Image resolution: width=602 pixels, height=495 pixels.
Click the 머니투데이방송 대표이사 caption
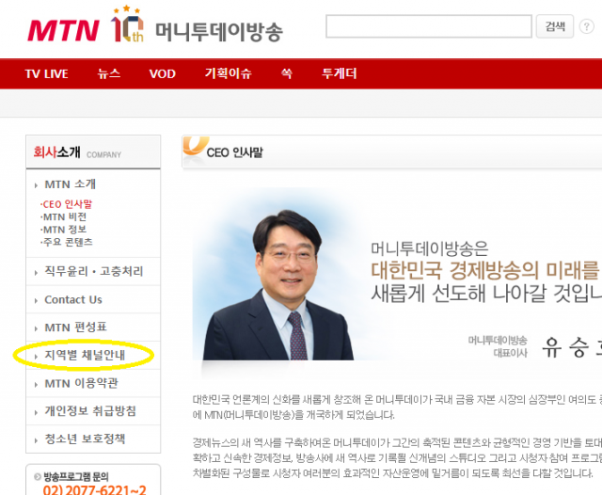pos(498,346)
